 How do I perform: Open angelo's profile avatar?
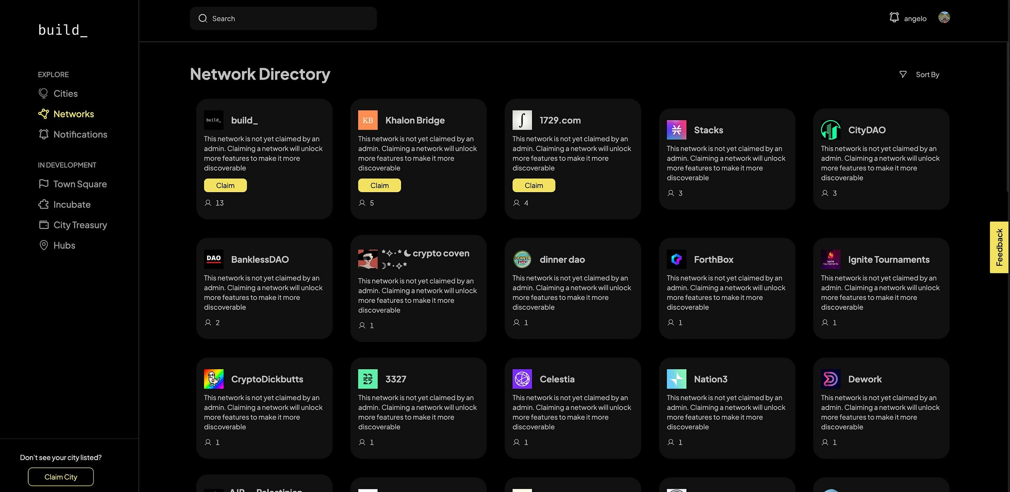pos(944,17)
